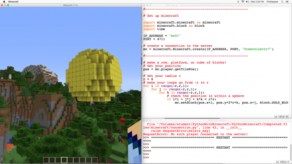Open the Bluetooth status menu
This screenshot has width=292, height=164.
[238, 2]
